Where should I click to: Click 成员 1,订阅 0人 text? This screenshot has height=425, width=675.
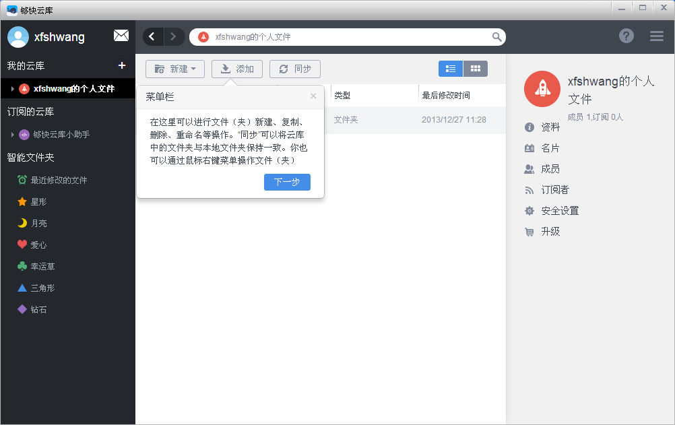coord(596,117)
